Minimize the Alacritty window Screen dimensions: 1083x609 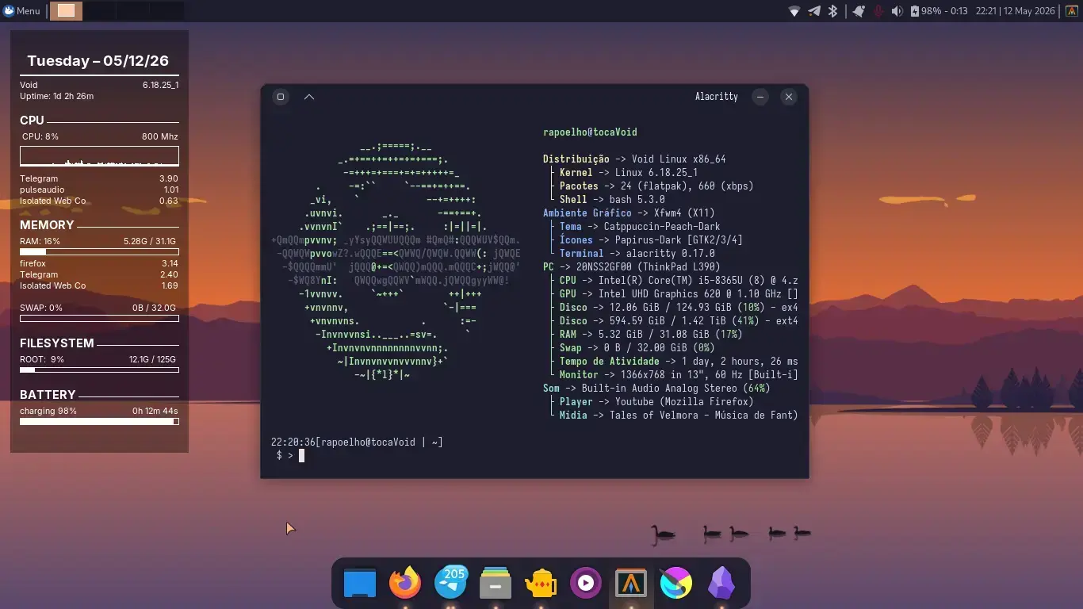tap(760, 97)
